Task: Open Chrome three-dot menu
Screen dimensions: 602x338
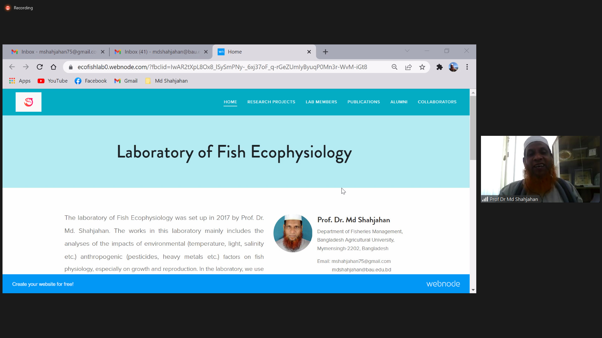Action: (x=467, y=67)
